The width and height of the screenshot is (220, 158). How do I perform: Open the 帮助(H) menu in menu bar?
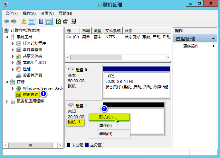(x=65, y=13)
